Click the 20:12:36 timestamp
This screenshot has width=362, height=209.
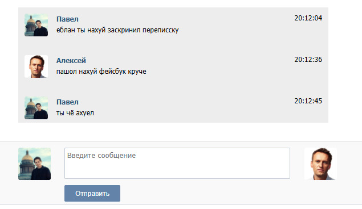coord(308,60)
